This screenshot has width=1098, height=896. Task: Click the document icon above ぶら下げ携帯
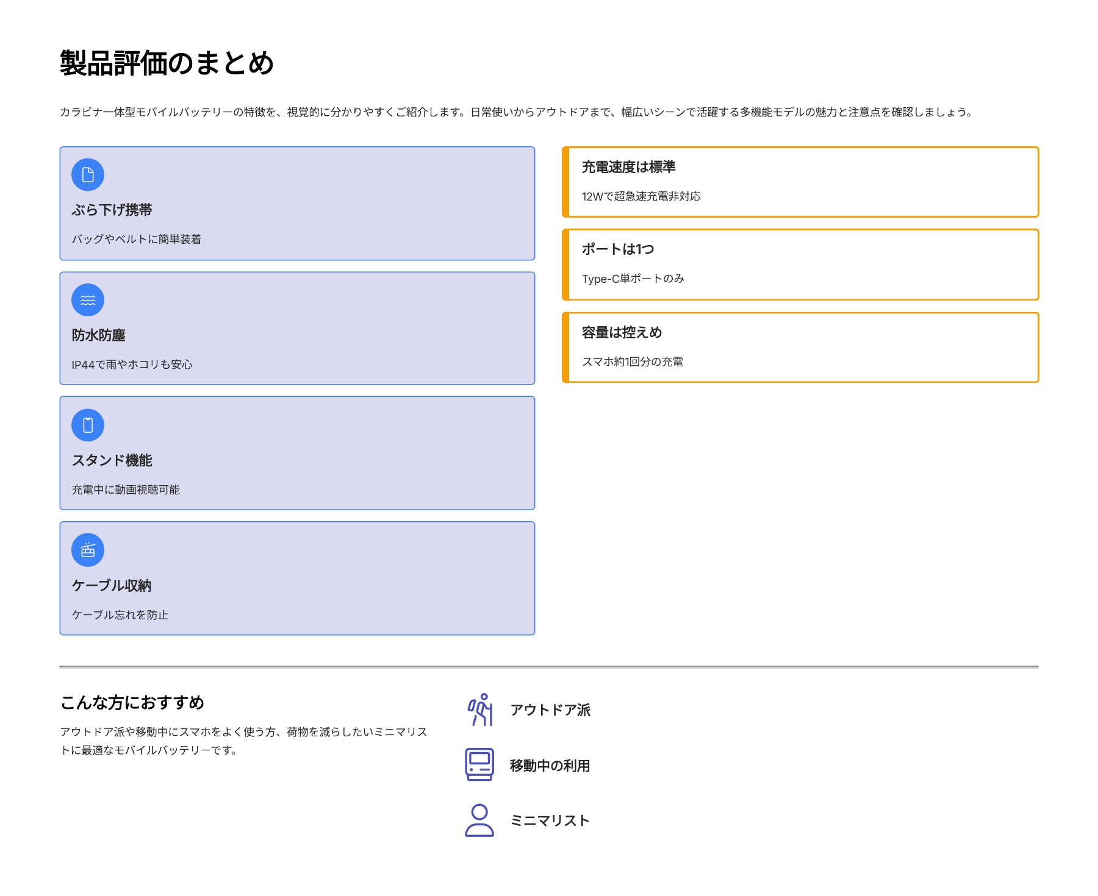pyautogui.click(x=88, y=175)
